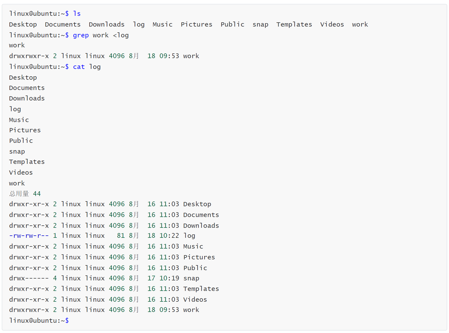Select the "10:19" timestamp on the snap row
This screenshot has height=333, width=449.
[x=169, y=278]
